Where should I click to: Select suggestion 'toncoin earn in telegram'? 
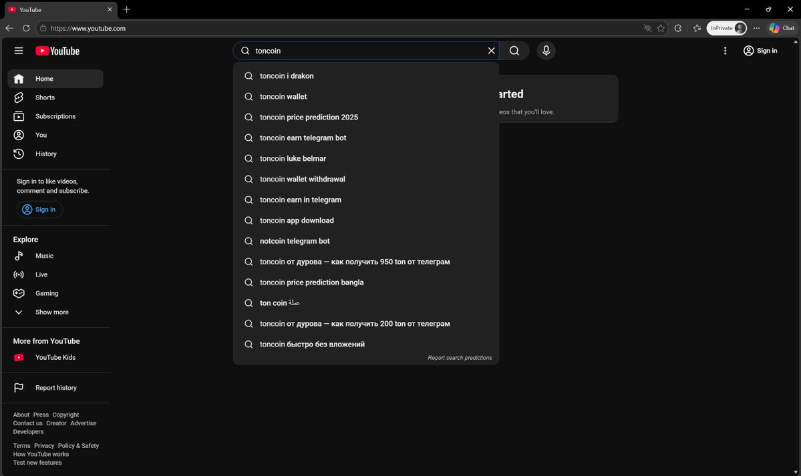366,200
